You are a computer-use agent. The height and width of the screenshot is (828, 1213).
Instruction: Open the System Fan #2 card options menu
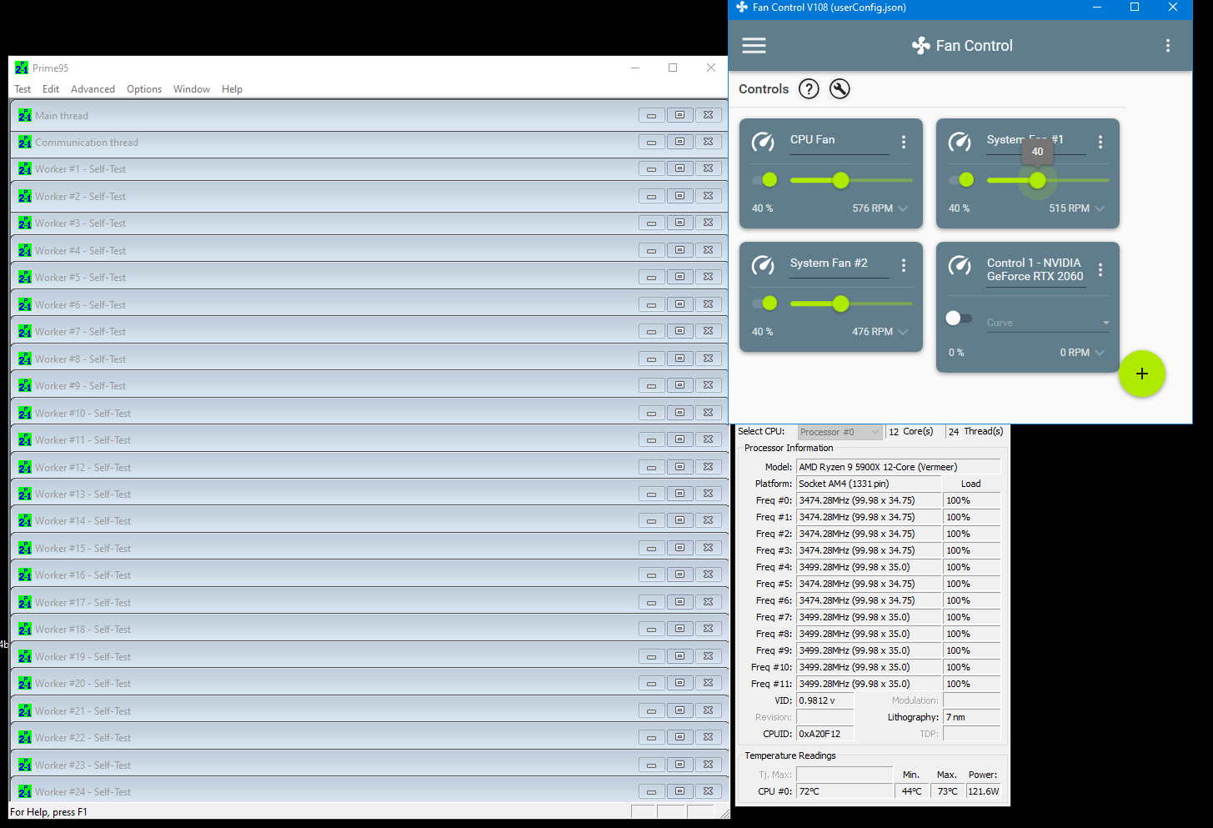click(904, 266)
